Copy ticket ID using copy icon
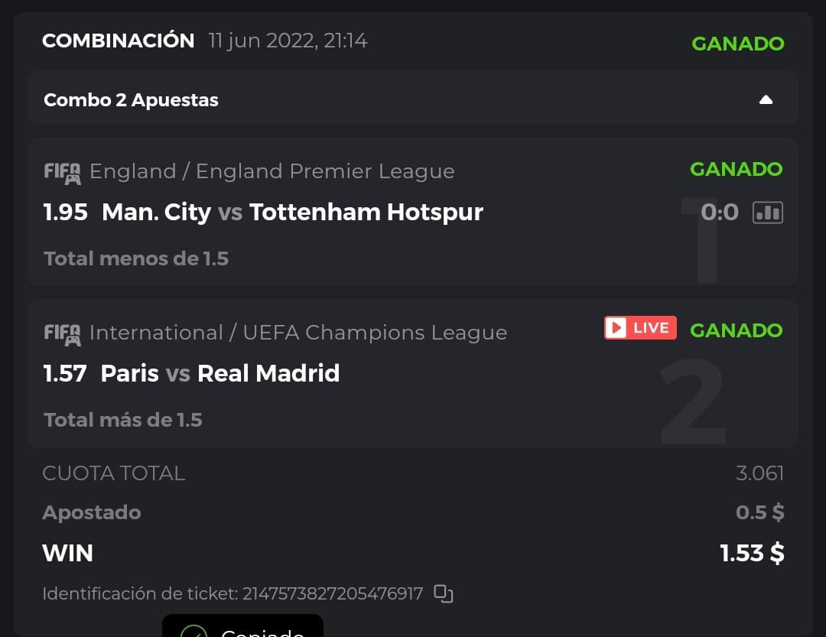The image size is (826, 637). (x=444, y=593)
